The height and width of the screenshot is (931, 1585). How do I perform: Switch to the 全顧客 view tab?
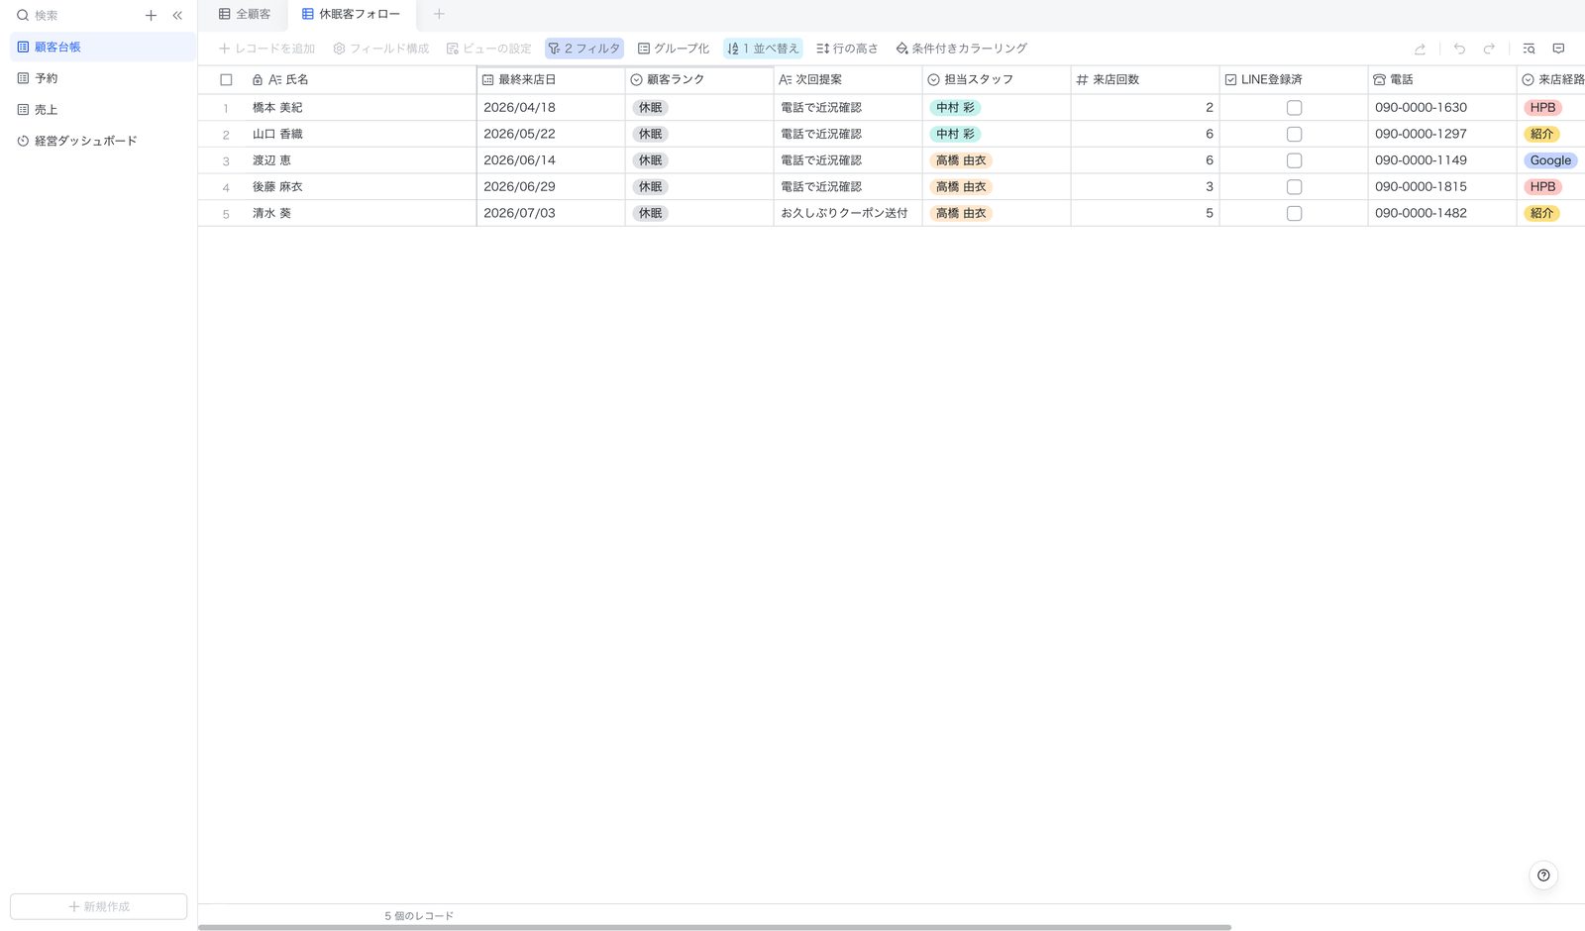[245, 14]
